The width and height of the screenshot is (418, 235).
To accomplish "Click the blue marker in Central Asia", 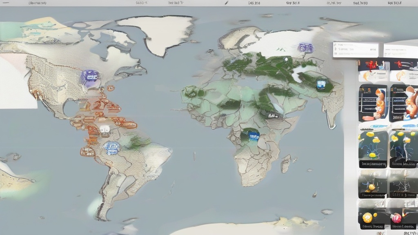I will (321, 84).
